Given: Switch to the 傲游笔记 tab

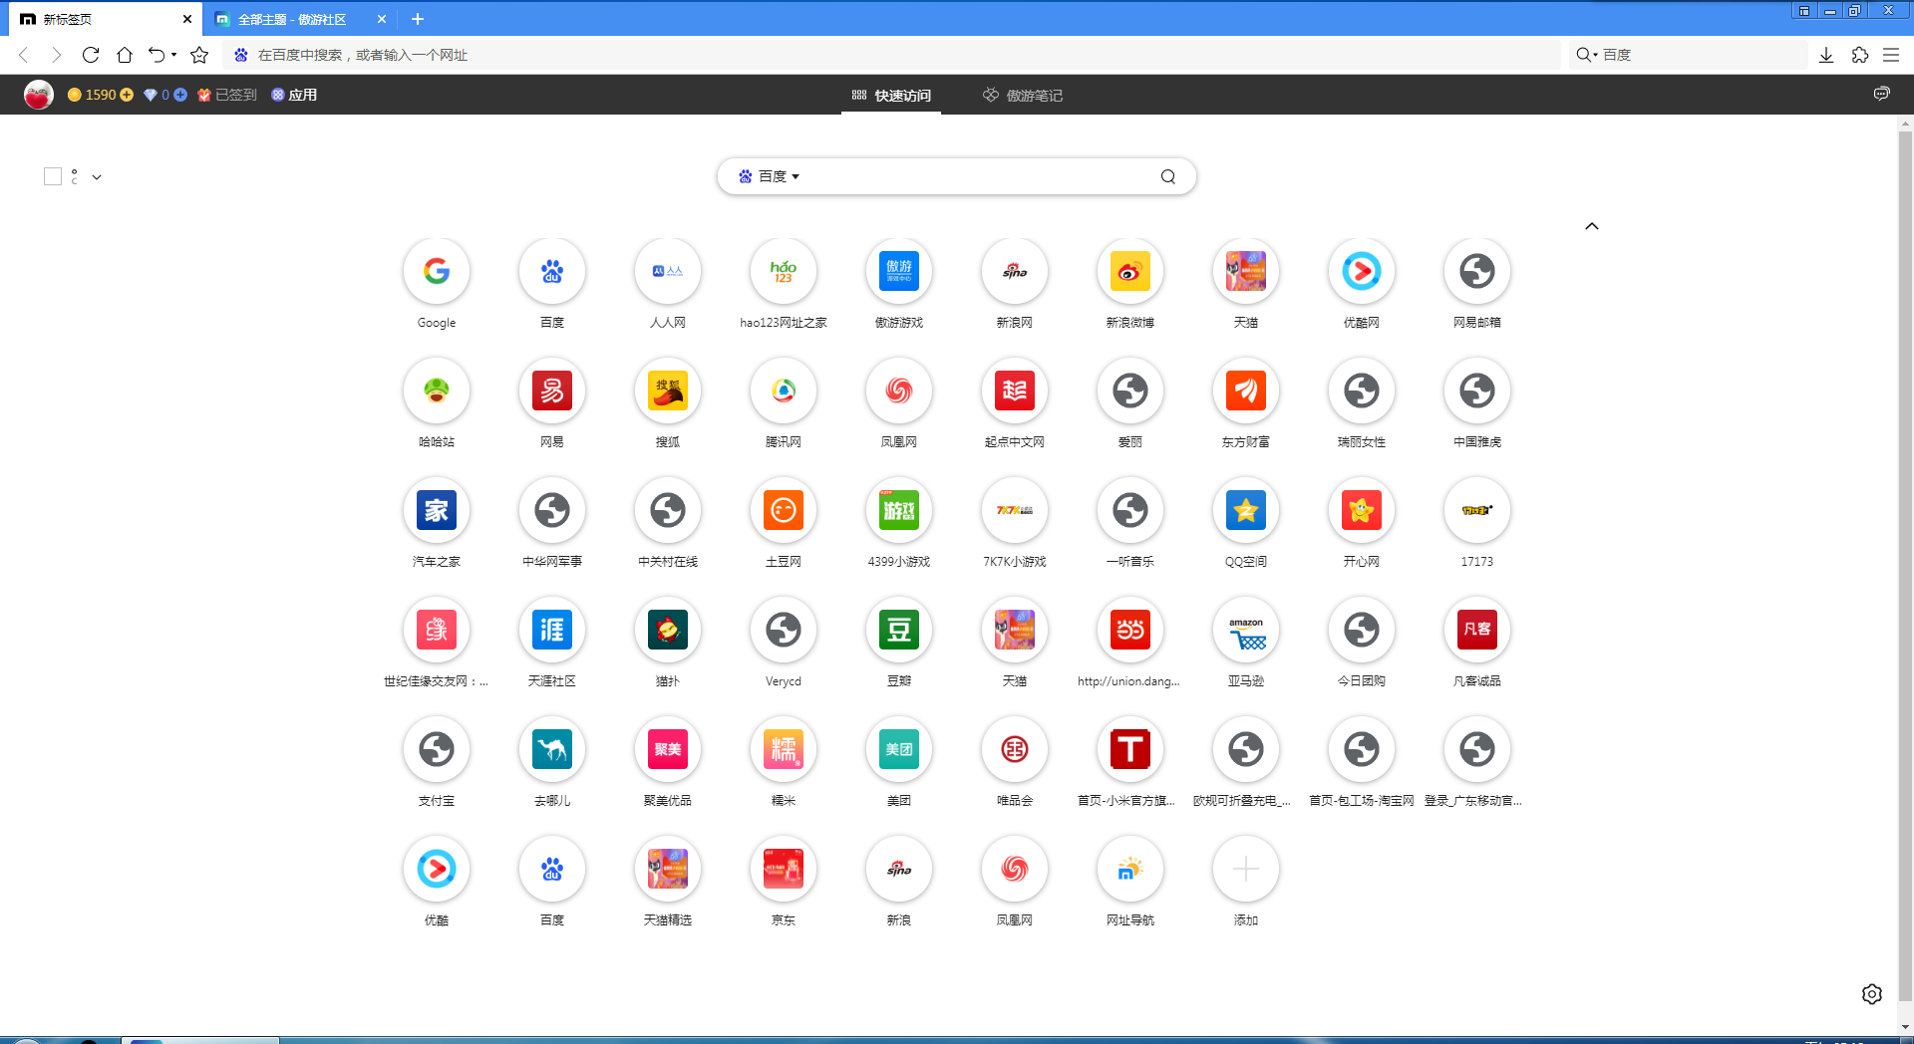Looking at the screenshot, I should point(1023,96).
